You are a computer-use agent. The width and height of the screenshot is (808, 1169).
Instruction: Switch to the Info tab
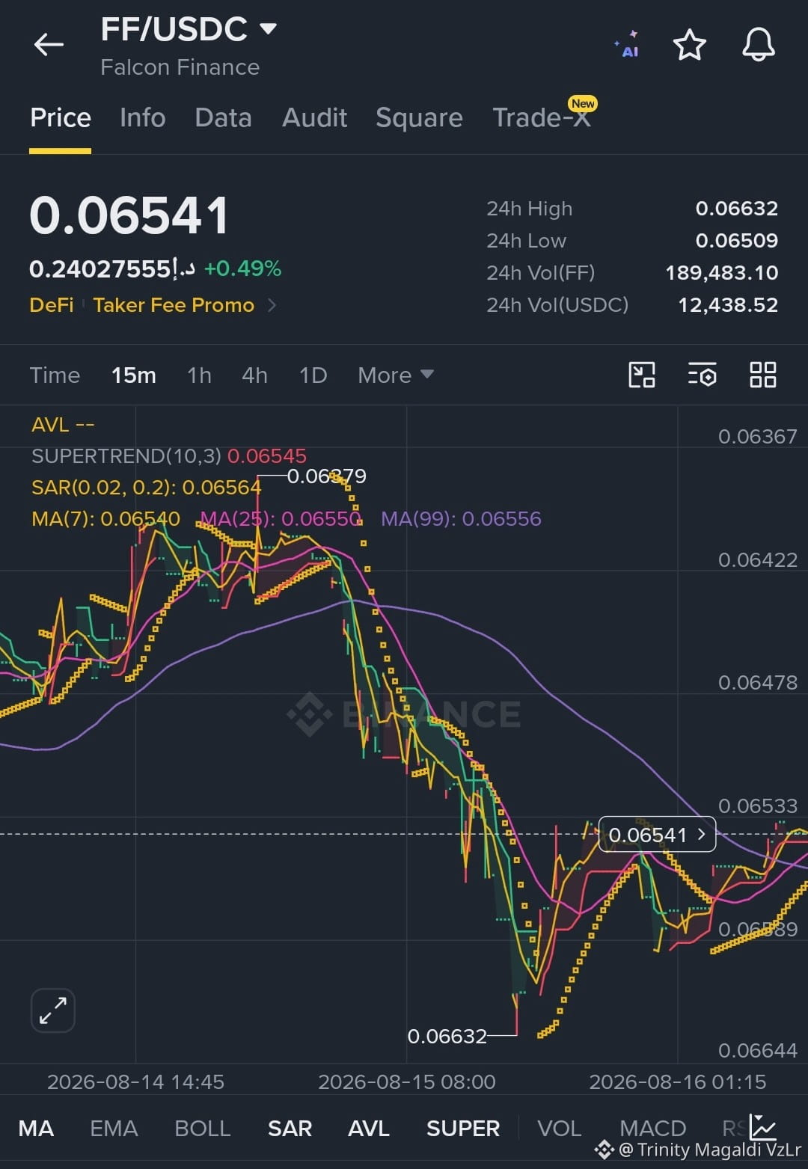click(x=143, y=118)
